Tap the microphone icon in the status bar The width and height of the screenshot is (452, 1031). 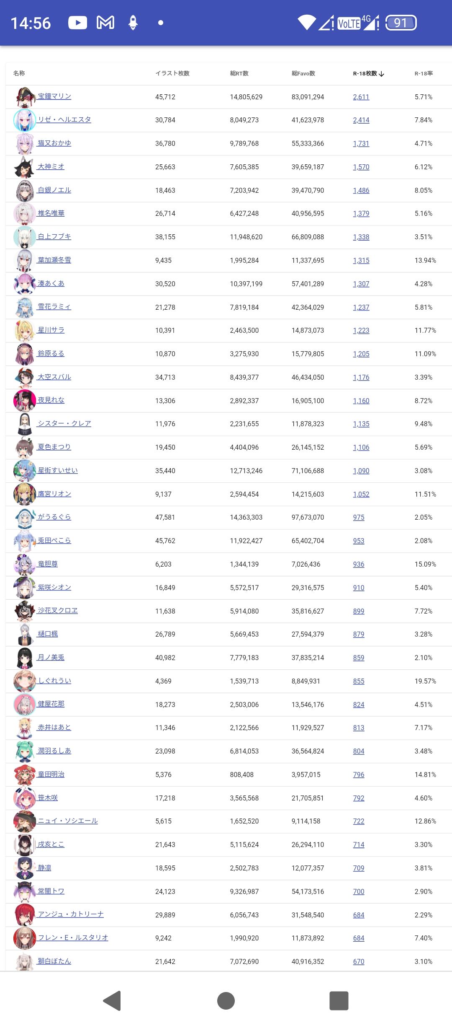(133, 23)
